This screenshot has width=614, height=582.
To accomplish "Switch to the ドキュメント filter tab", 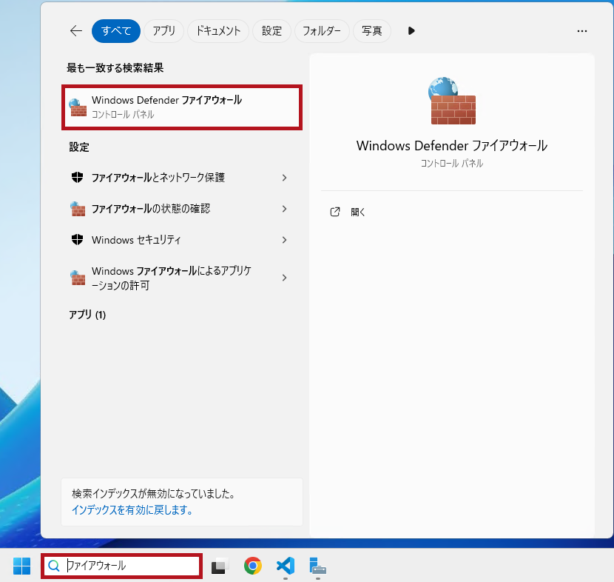I will click(x=218, y=31).
